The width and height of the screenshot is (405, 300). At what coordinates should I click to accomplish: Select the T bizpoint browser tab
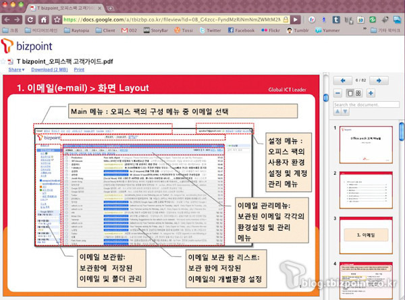click(65, 8)
